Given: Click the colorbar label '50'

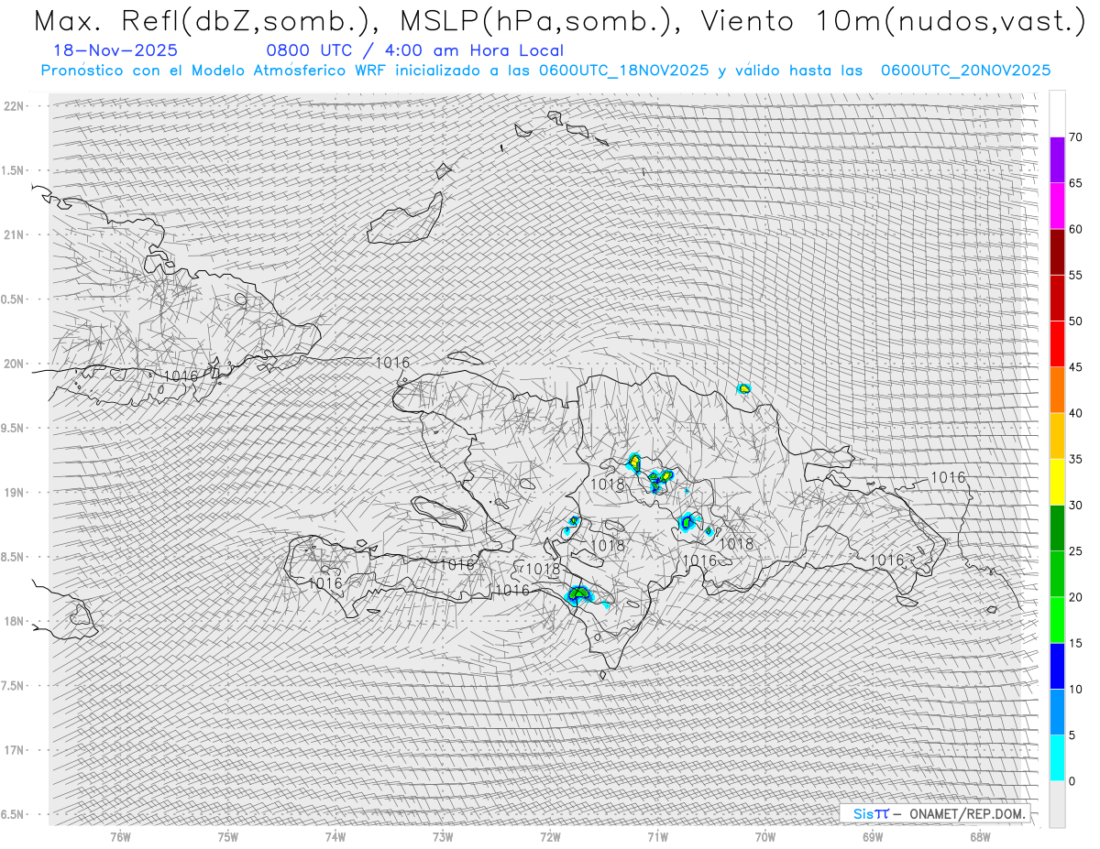Looking at the screenshot, I should tap(1075, 321).
